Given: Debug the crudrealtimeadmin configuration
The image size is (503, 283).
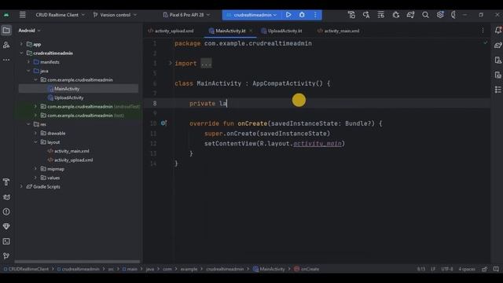Looking at the screenshot, I should 302,15.
